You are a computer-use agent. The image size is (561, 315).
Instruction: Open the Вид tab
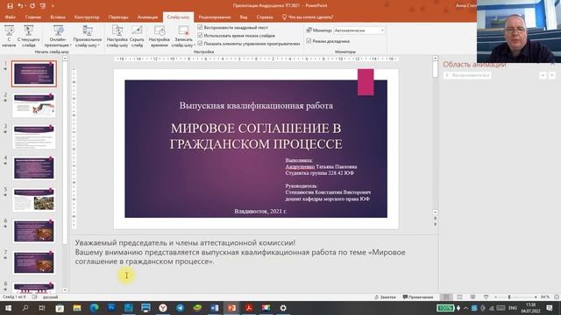pyautogui.click(x=244, y=17)
